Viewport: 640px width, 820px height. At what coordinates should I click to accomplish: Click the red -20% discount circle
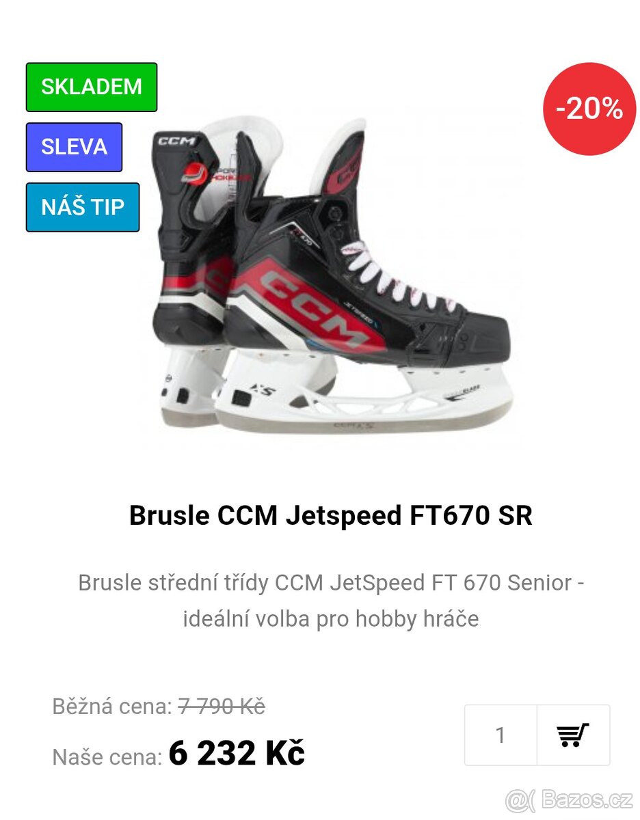click(589, 109)
